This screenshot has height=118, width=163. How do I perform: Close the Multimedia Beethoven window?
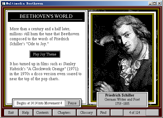159,3
